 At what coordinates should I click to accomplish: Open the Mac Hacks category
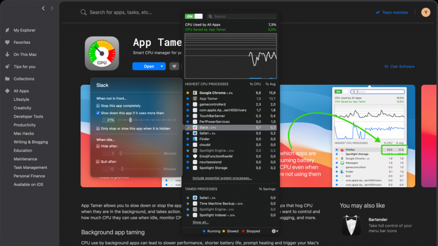click(24, 134)
